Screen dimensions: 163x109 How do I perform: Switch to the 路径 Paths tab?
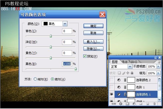point(134,62)
